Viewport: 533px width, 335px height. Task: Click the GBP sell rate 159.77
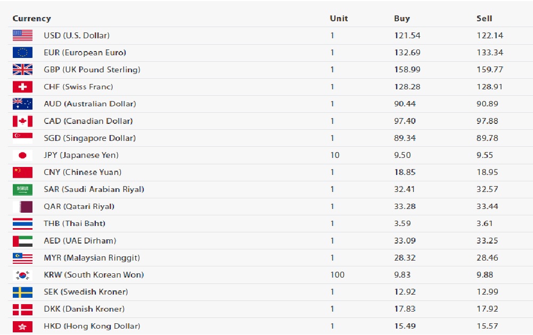489,70
